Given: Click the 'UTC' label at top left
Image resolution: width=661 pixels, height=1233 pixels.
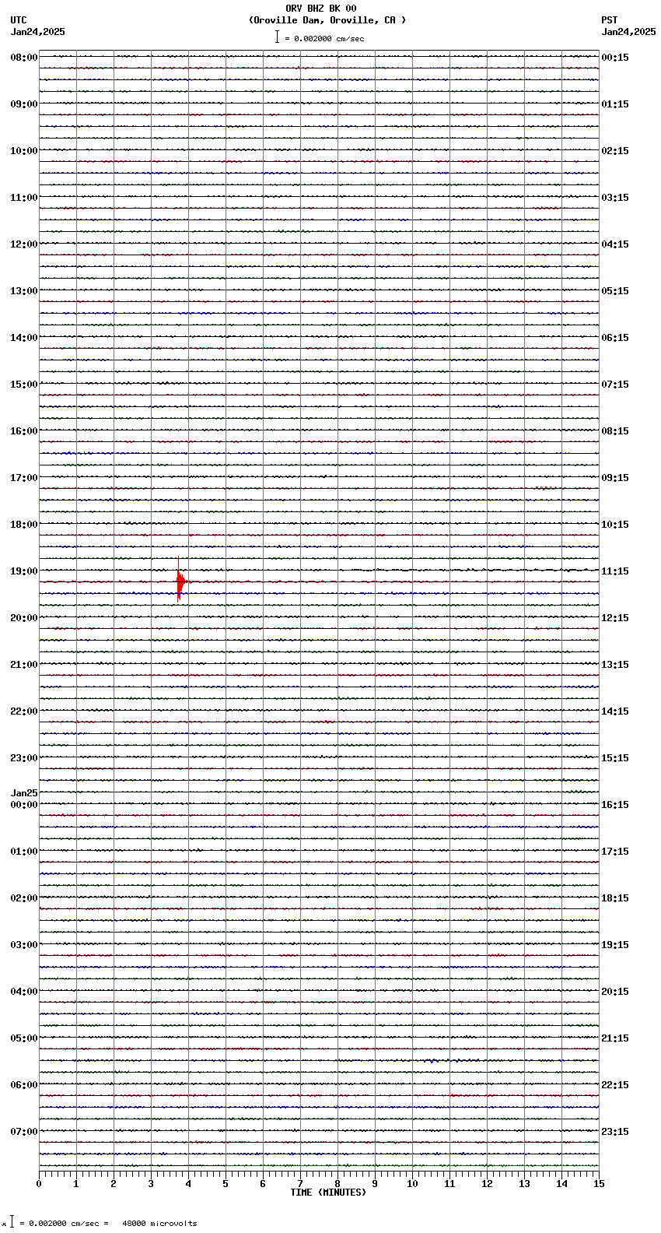Looking at the screenshot, I should pyautogui.click(x=19, y=20).
